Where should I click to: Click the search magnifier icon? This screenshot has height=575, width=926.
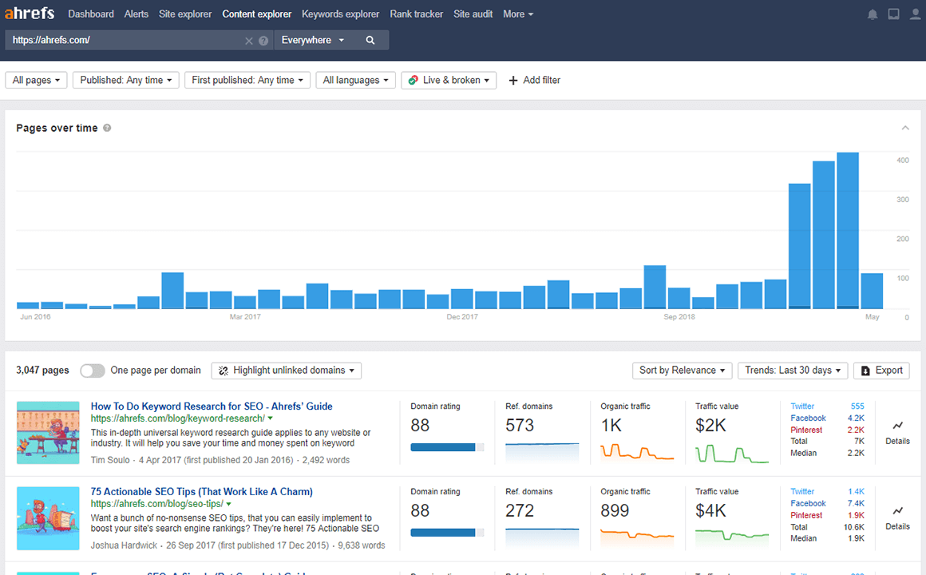tap(370, 41)
